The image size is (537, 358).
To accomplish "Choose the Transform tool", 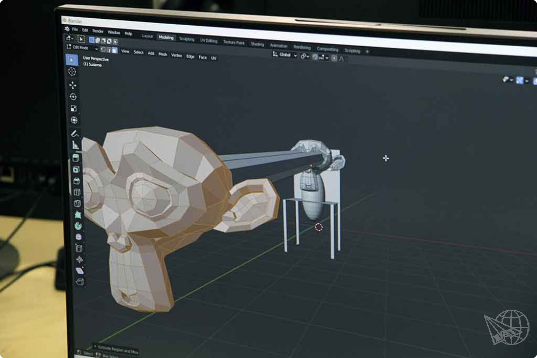I will pyautogui.click(x=74, y=120).
